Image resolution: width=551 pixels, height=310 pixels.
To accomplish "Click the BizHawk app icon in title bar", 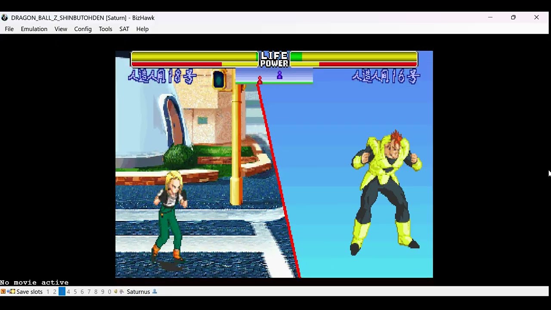I will tap(5, 18).
